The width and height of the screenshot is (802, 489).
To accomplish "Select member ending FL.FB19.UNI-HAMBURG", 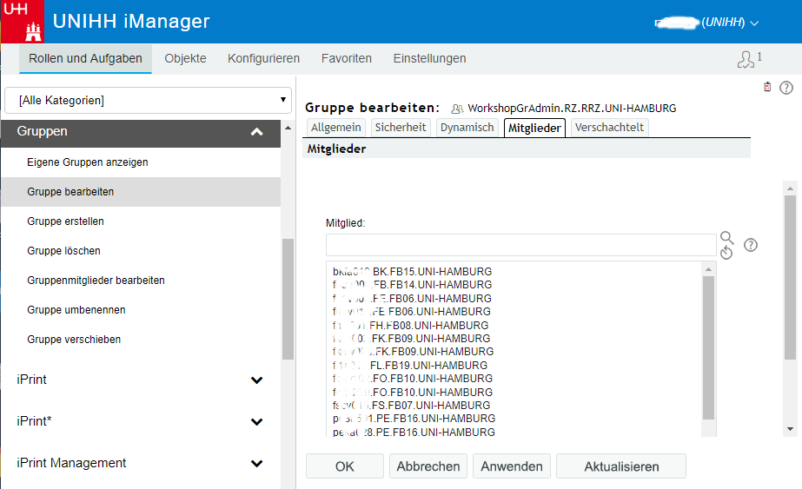I will coord(410,366).
